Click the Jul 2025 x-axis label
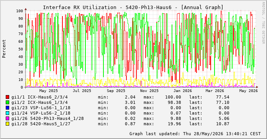Screen dimensions: 267x139 [82, 91]
